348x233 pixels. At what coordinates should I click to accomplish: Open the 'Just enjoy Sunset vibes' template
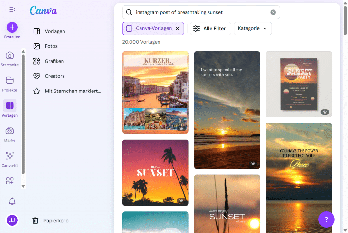pos(227,204)
